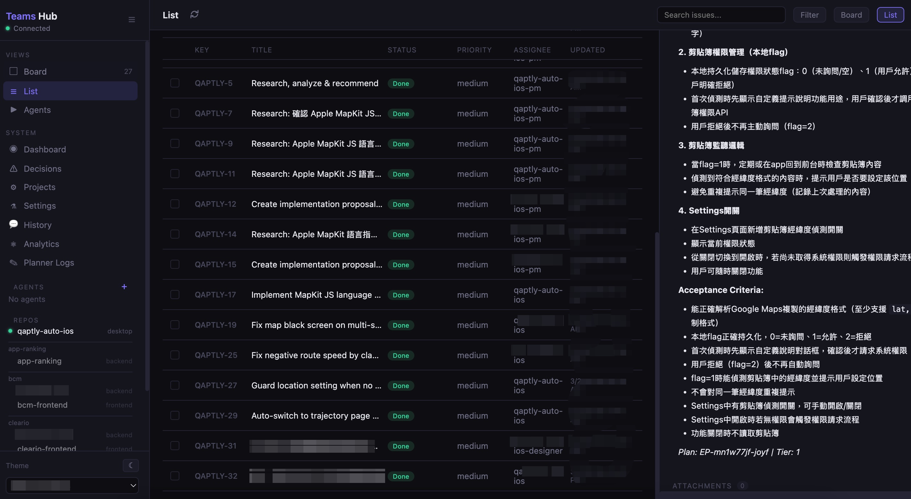Click plan text 'EP-mn1w77jf-joyf | Tier: 1'
The width and height of the screenshot is (911, 499).
749,452
